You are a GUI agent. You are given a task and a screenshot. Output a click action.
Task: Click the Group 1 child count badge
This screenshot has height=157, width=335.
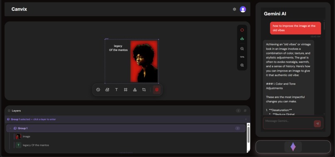point(238,128)
